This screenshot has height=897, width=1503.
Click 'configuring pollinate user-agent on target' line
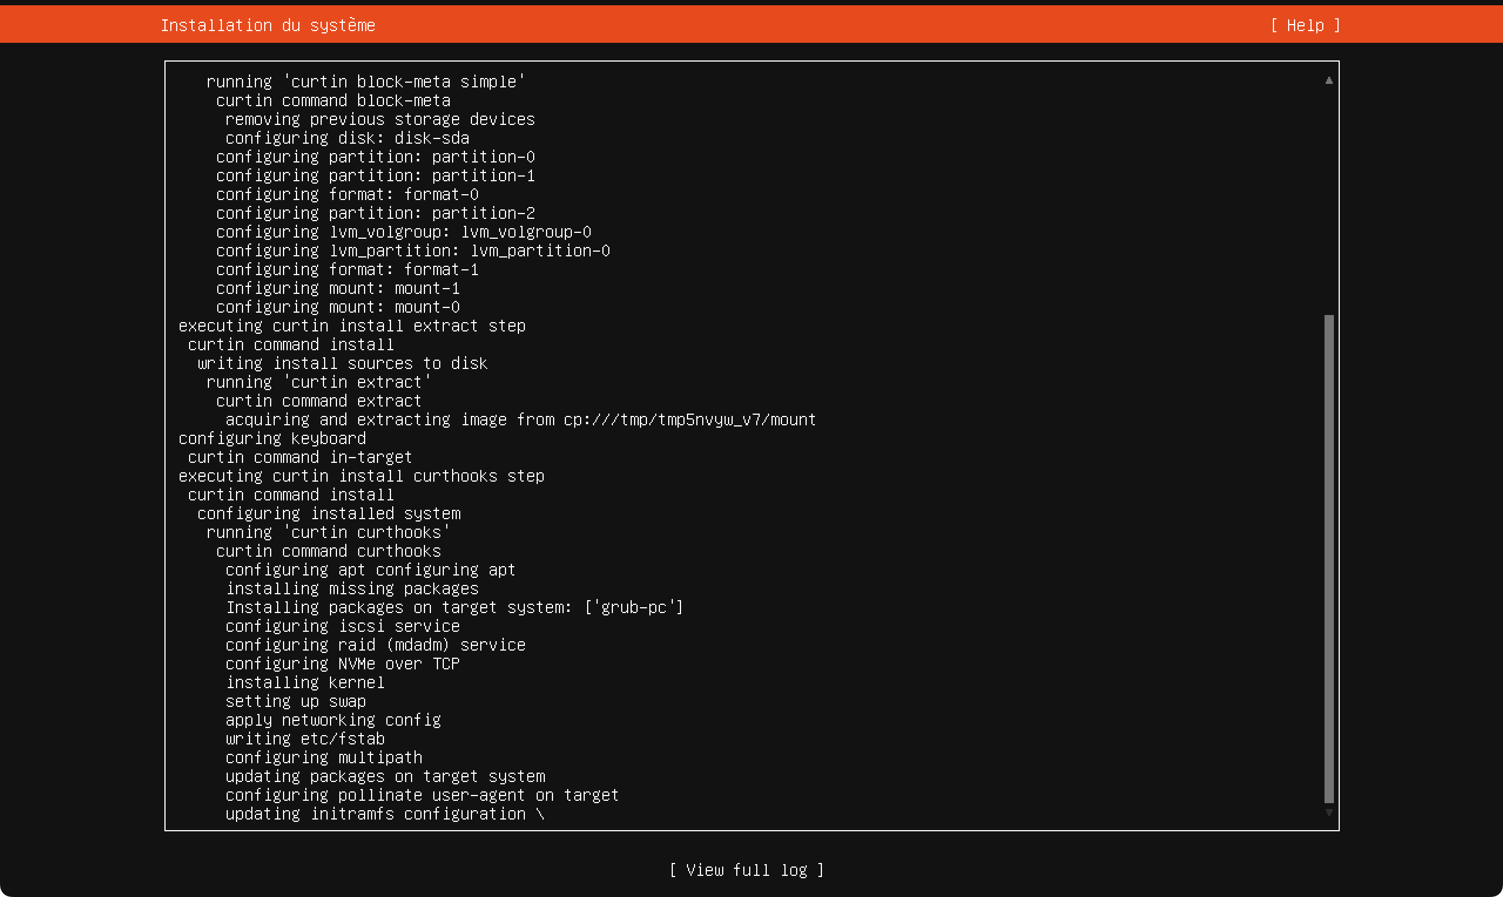pos(422,795)
